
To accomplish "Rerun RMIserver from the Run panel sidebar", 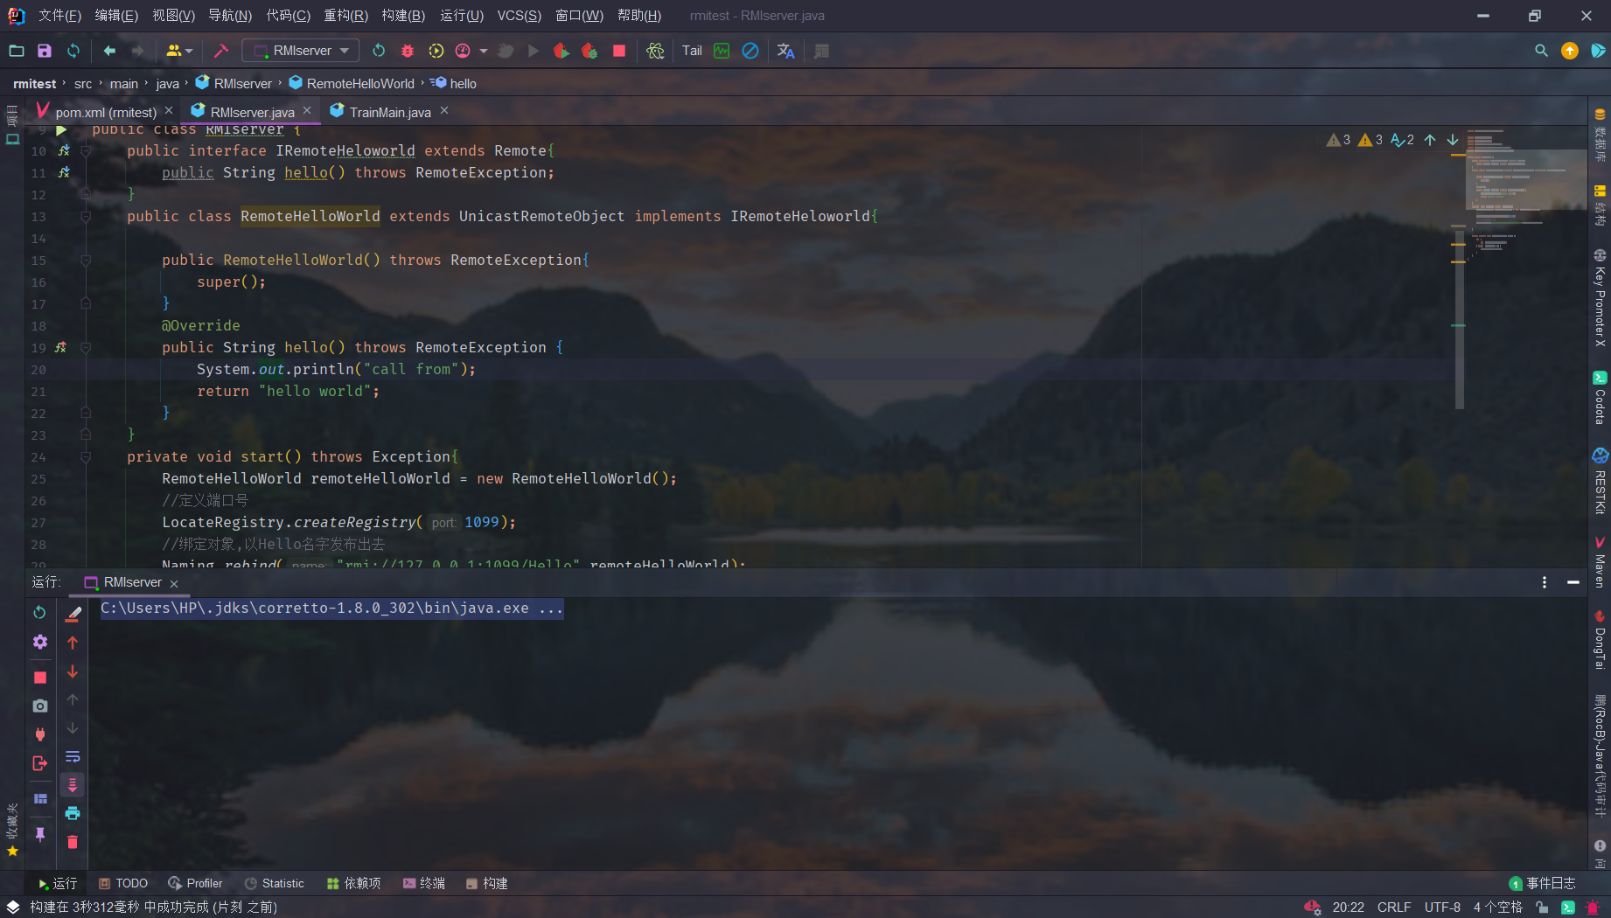I will (39, 612).
